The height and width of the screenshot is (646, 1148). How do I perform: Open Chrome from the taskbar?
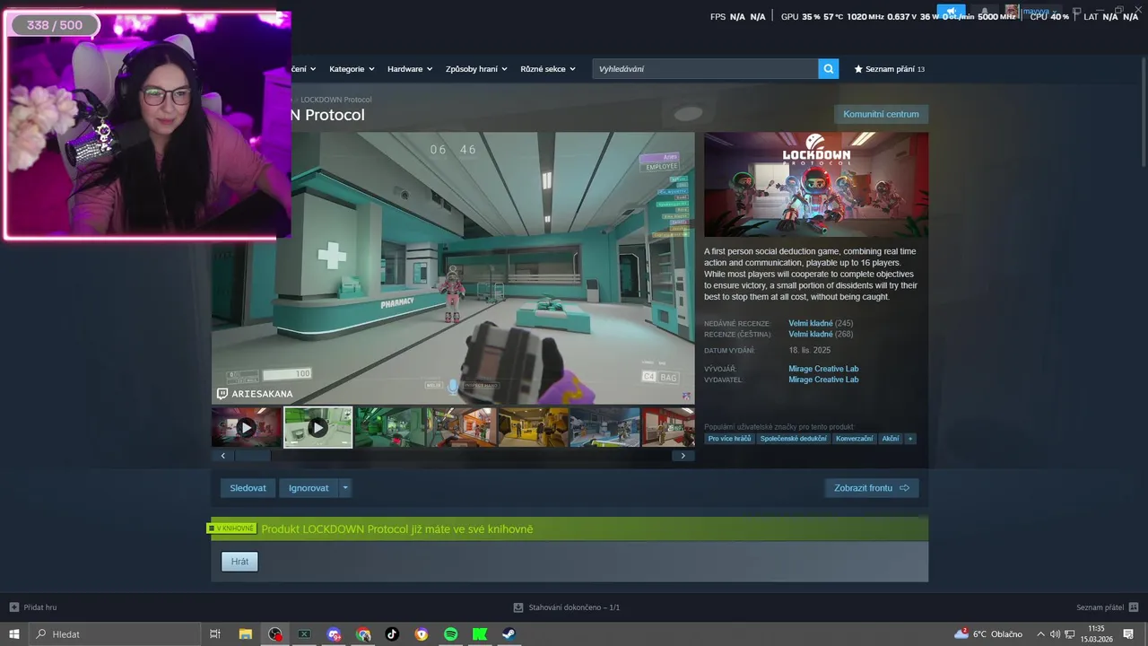tap(363, 634)
